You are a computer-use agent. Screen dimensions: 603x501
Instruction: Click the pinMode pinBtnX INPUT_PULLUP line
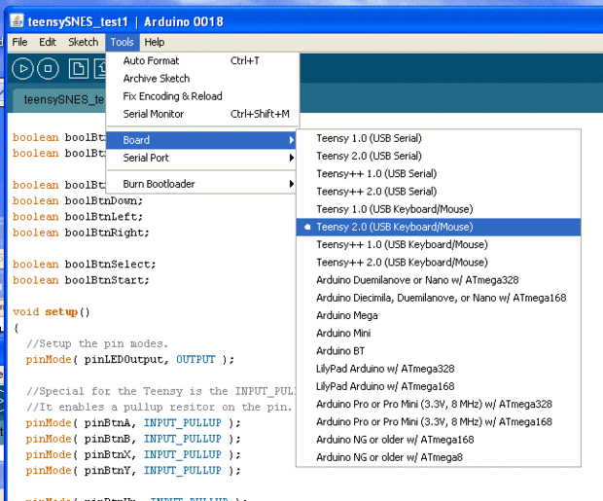(133, 454)
